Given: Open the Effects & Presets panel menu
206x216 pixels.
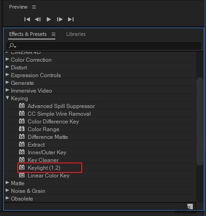Looking at the screenshot, I should pyautogui.click(x=54, y=34).
